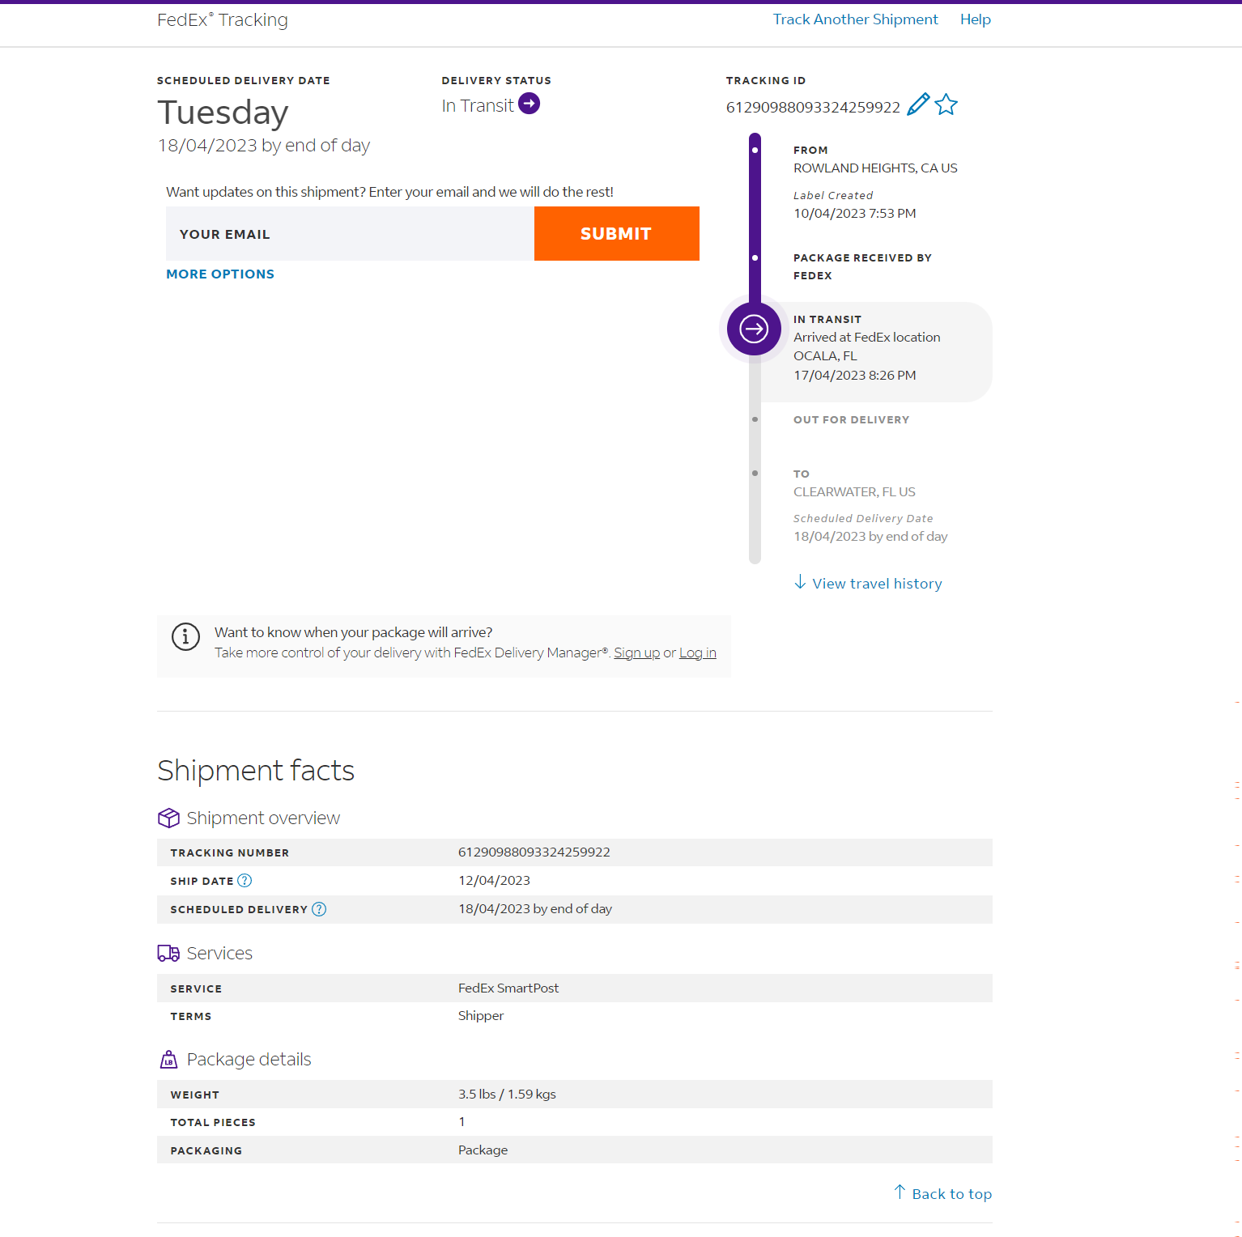Click the Shipment overview box icon
1242x1237 pixels.
[x=168, y=818]
